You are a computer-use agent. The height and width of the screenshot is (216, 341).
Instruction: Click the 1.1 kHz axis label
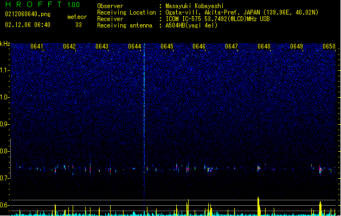point(5,70)
